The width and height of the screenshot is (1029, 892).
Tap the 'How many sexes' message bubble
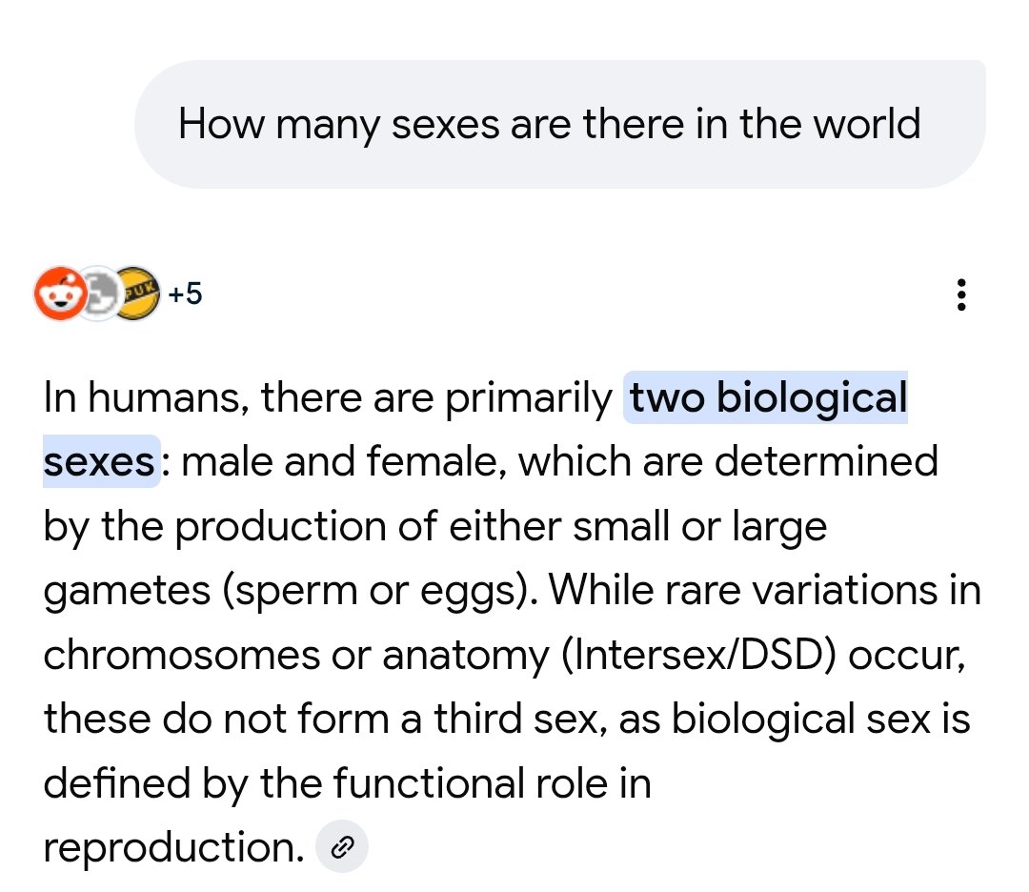pos(550,124)
